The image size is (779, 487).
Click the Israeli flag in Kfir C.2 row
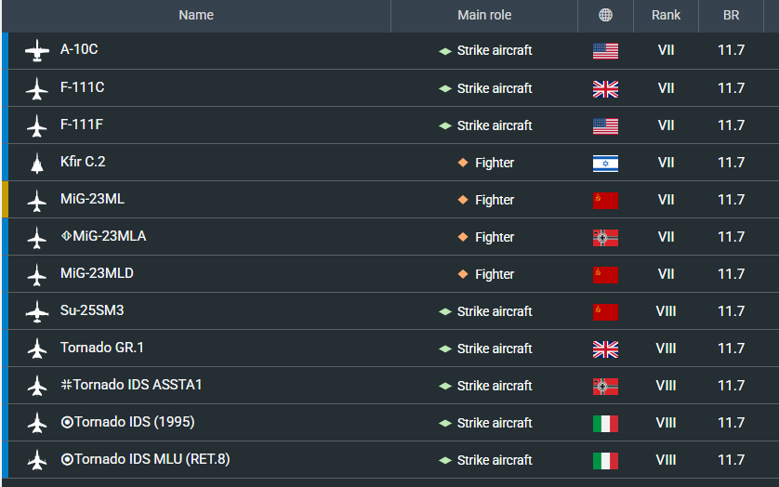pos(605,163)
